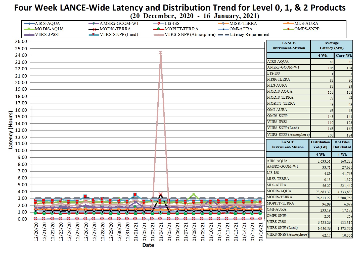Click MOPITT-TERRA row label in latency table

pyautogui.click(x=281, y=103)
